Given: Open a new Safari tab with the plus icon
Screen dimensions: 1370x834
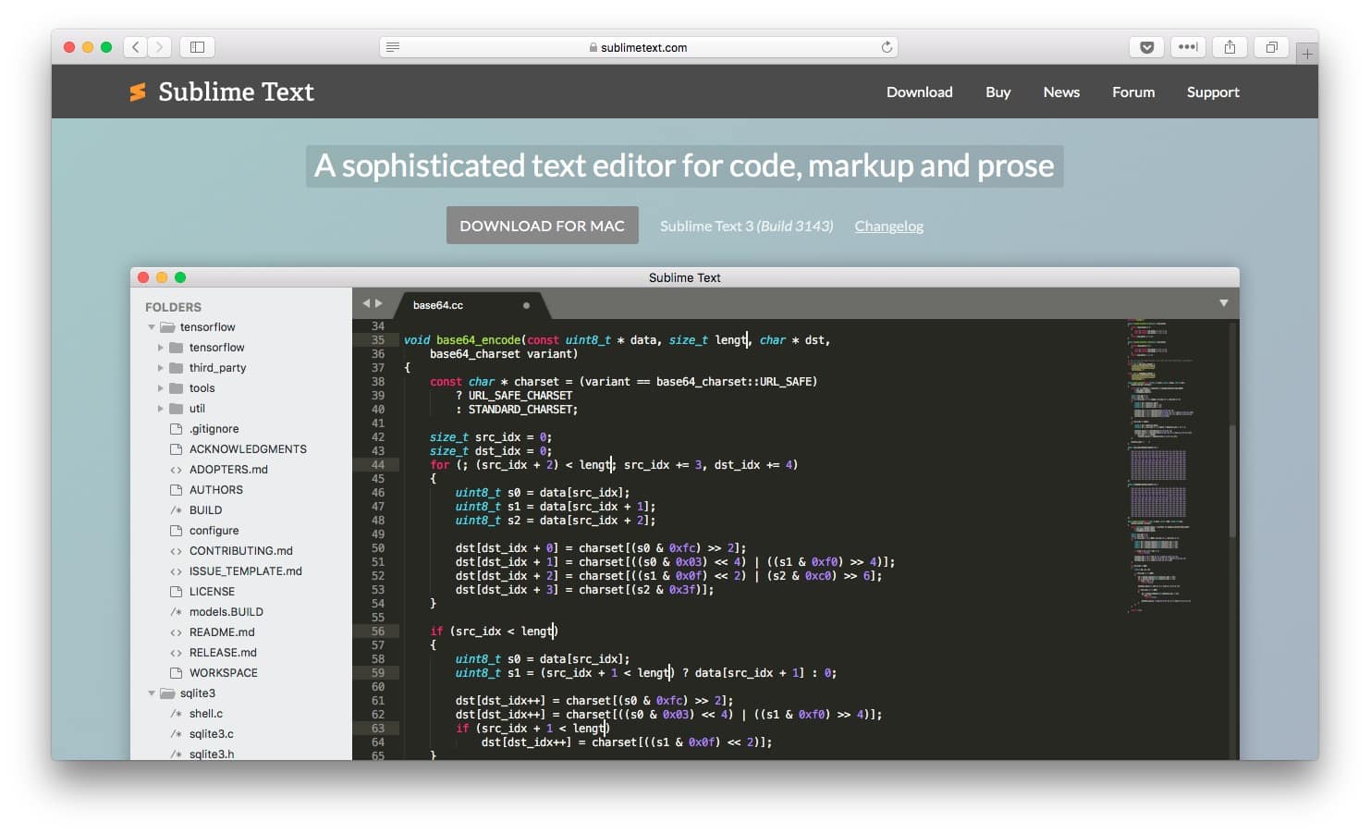Looking at the screenshot, I should click(x=1308, y=53).
